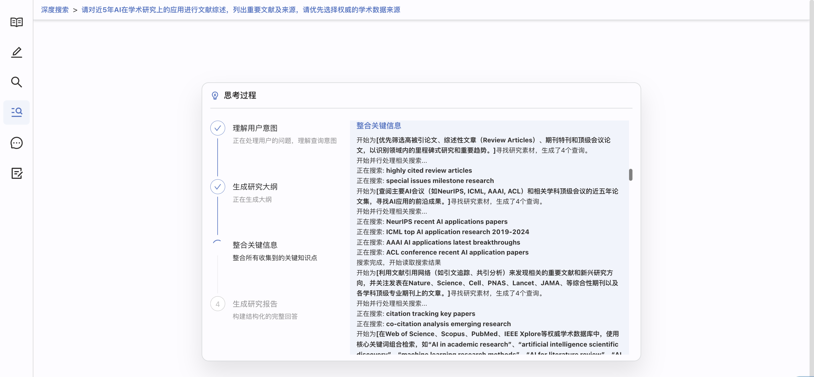Viewport: 814px width, 377px height.
Task: Click description 整合所有收集到的关键知识点
Action: coord(275,258)
